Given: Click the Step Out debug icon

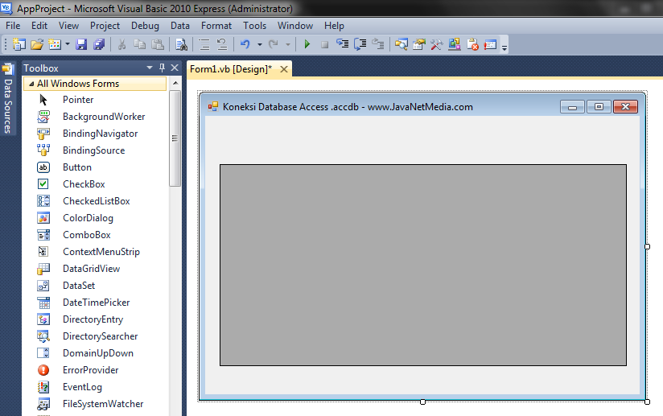Looking at the screenshot, I should (x=377, y=44).
